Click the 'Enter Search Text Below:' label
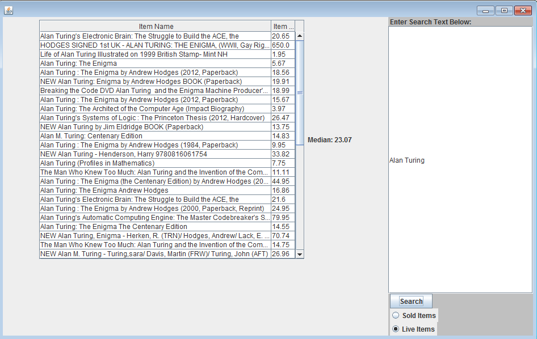Viewport: 537px width, 339px height. [430, 22]
